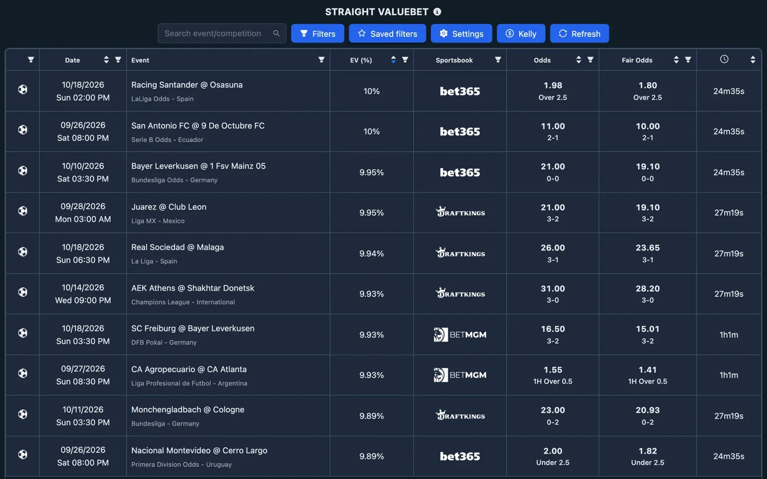This screenshot has height=479, width=767.
Task: Select event Juarez @ Club Leon
Action: click(x=169, y=207)
